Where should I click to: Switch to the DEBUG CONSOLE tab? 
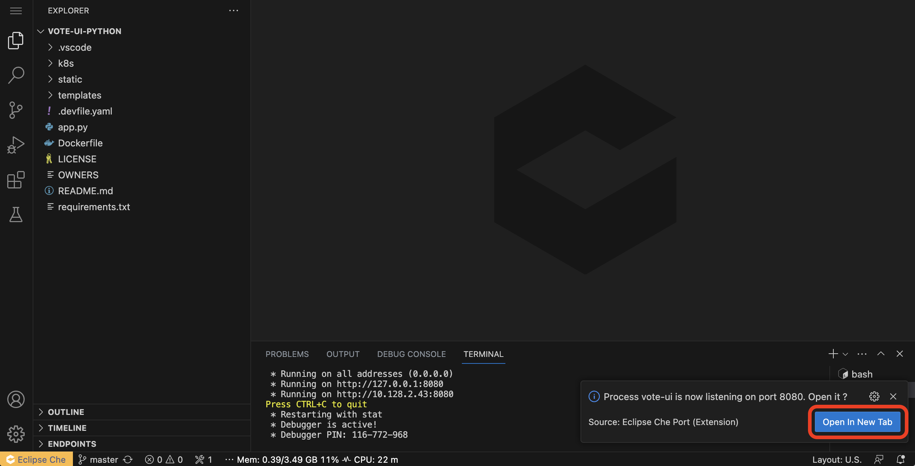pyautogui.click(x=411, y=354)
